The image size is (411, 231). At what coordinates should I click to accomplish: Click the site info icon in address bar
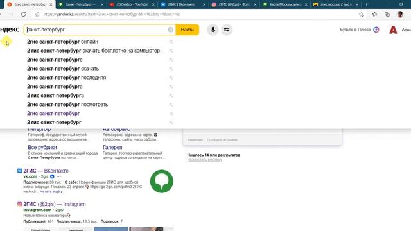(37, 14)
